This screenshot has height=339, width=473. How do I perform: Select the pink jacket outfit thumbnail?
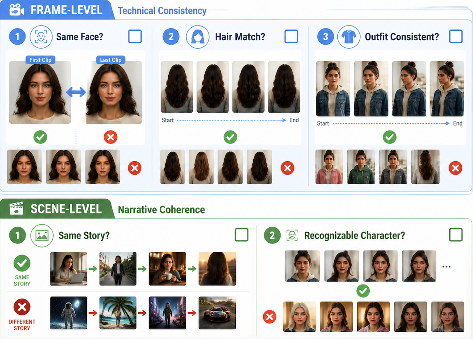329,167
